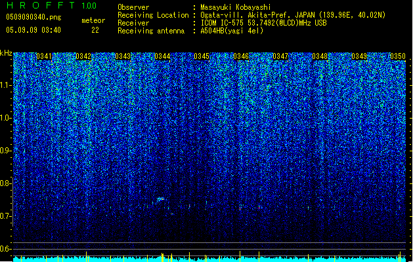Select observer name Masayuki Kobayashi
Viewport: 413px width, 262px height.
(x=236, y=7)
